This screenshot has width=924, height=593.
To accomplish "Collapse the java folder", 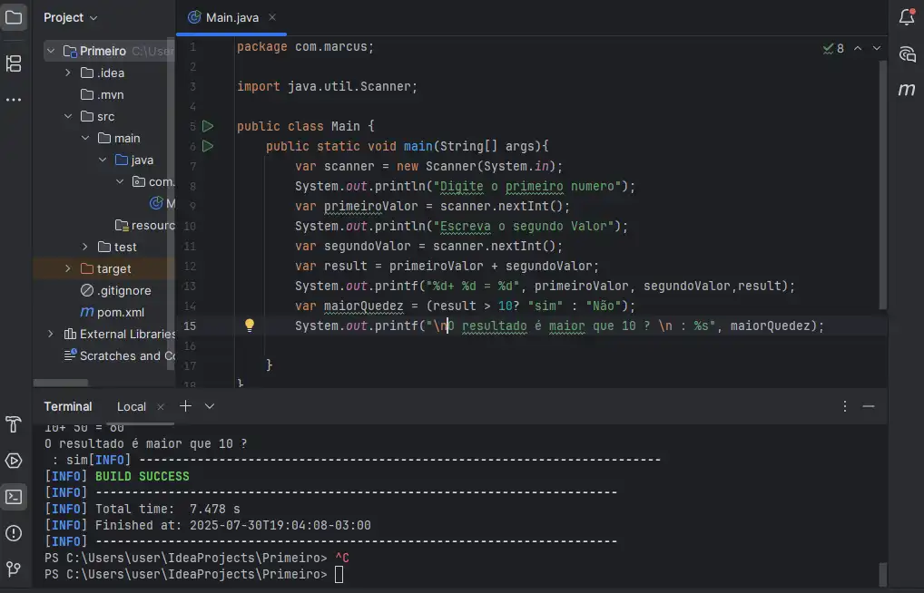I will point(103,160).
